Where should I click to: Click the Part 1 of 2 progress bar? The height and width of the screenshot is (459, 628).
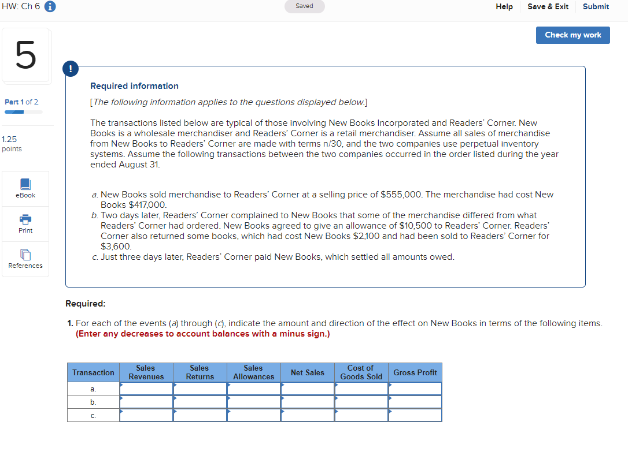click(21, 111)
